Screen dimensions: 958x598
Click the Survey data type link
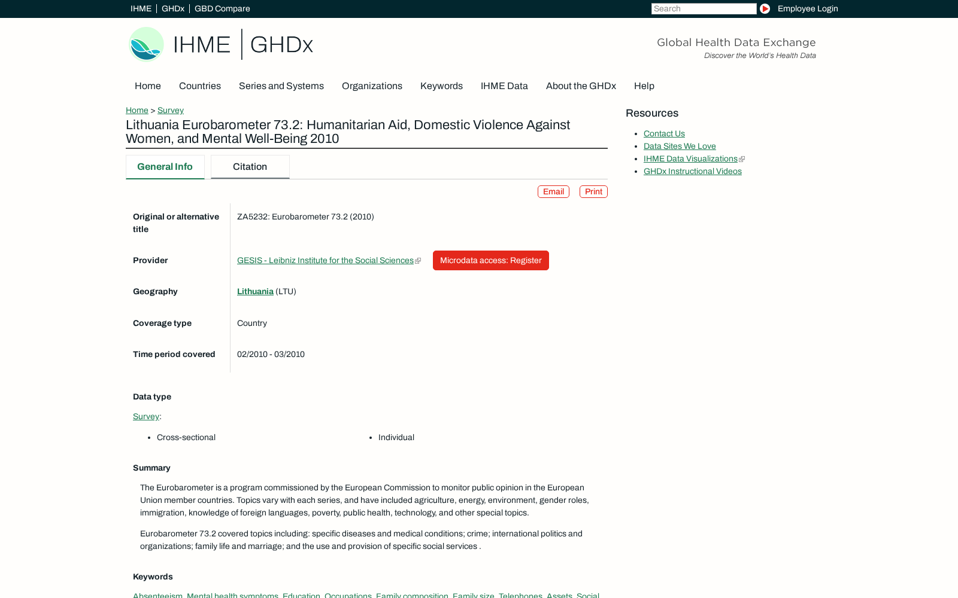[146, 417]
